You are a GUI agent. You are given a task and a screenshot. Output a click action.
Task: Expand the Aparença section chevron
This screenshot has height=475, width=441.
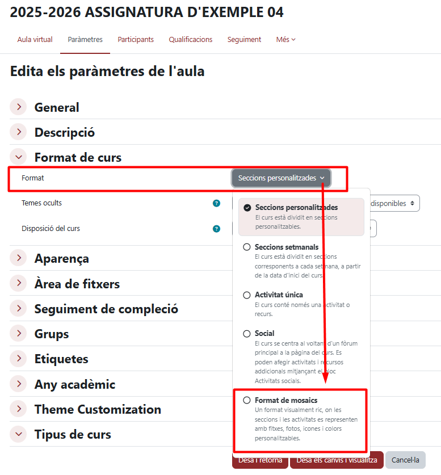[x=19, y=258]
